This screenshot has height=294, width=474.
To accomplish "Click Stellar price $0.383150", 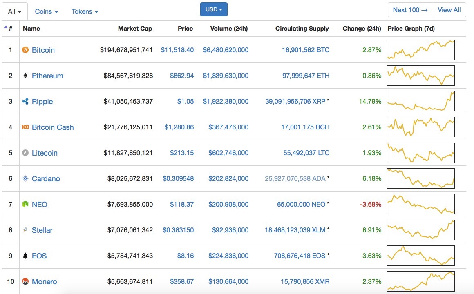I will click(x=178, y=230).
